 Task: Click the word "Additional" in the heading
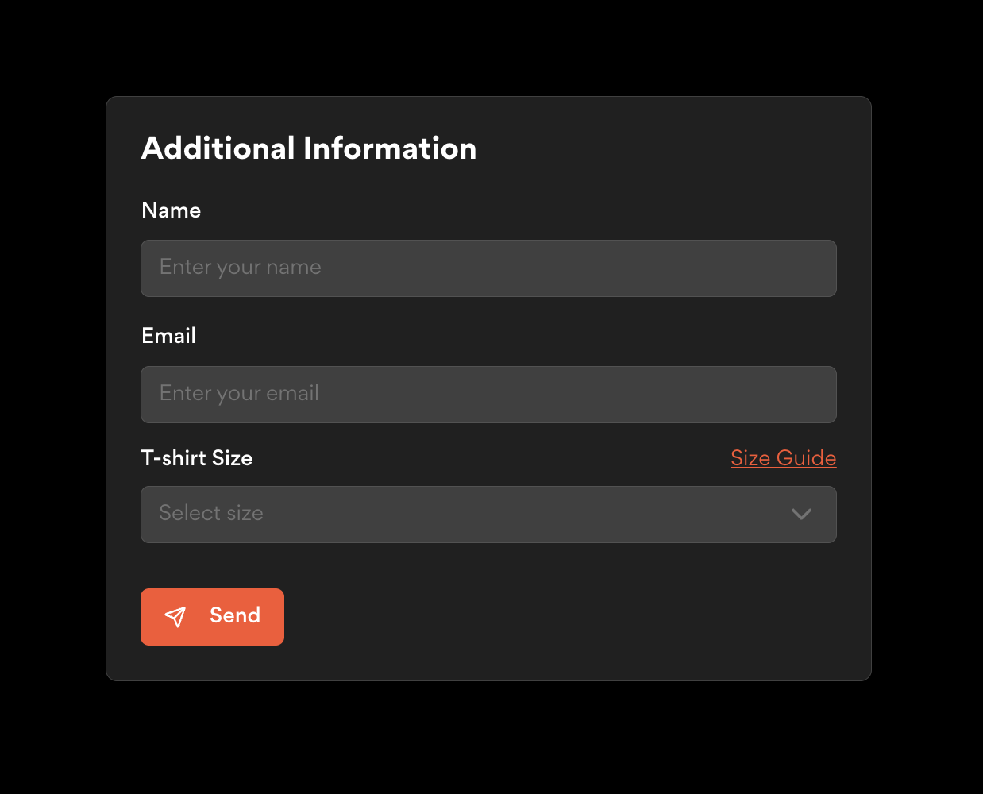(x=218, y=148)
